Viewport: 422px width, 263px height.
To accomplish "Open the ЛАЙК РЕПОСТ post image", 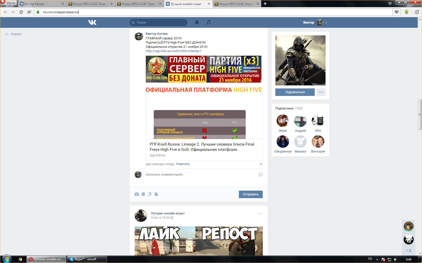I will point(199,241).
